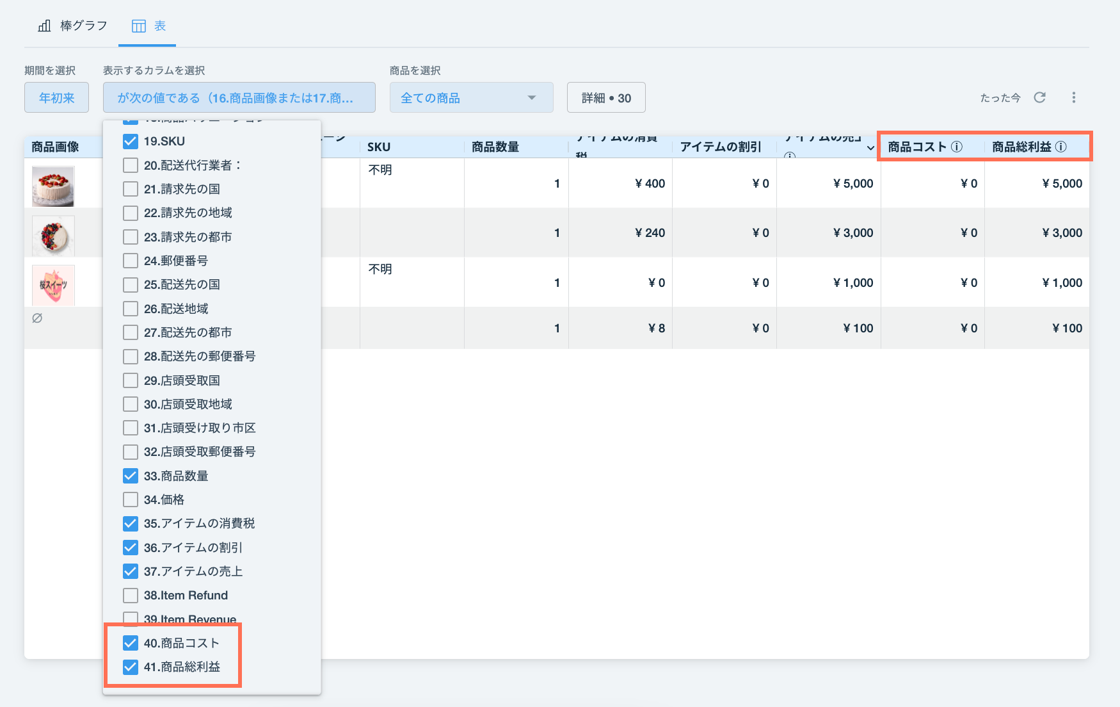Open the 全ての商品 product dropdown
Image resolution: width=1120 pixels, height=707 pixels.
coord(471,97)
